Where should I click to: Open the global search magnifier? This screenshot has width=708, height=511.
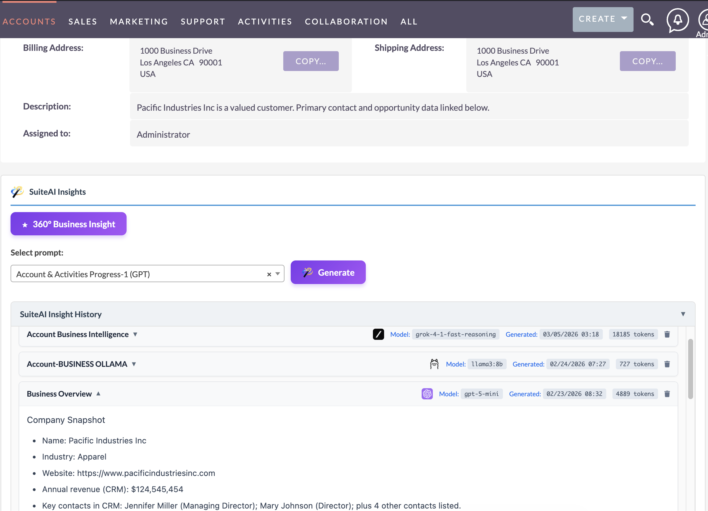[x=648, y=20]
